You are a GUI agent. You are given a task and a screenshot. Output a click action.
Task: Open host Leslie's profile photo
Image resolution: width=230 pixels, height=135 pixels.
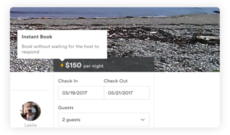tap(31, 111)
